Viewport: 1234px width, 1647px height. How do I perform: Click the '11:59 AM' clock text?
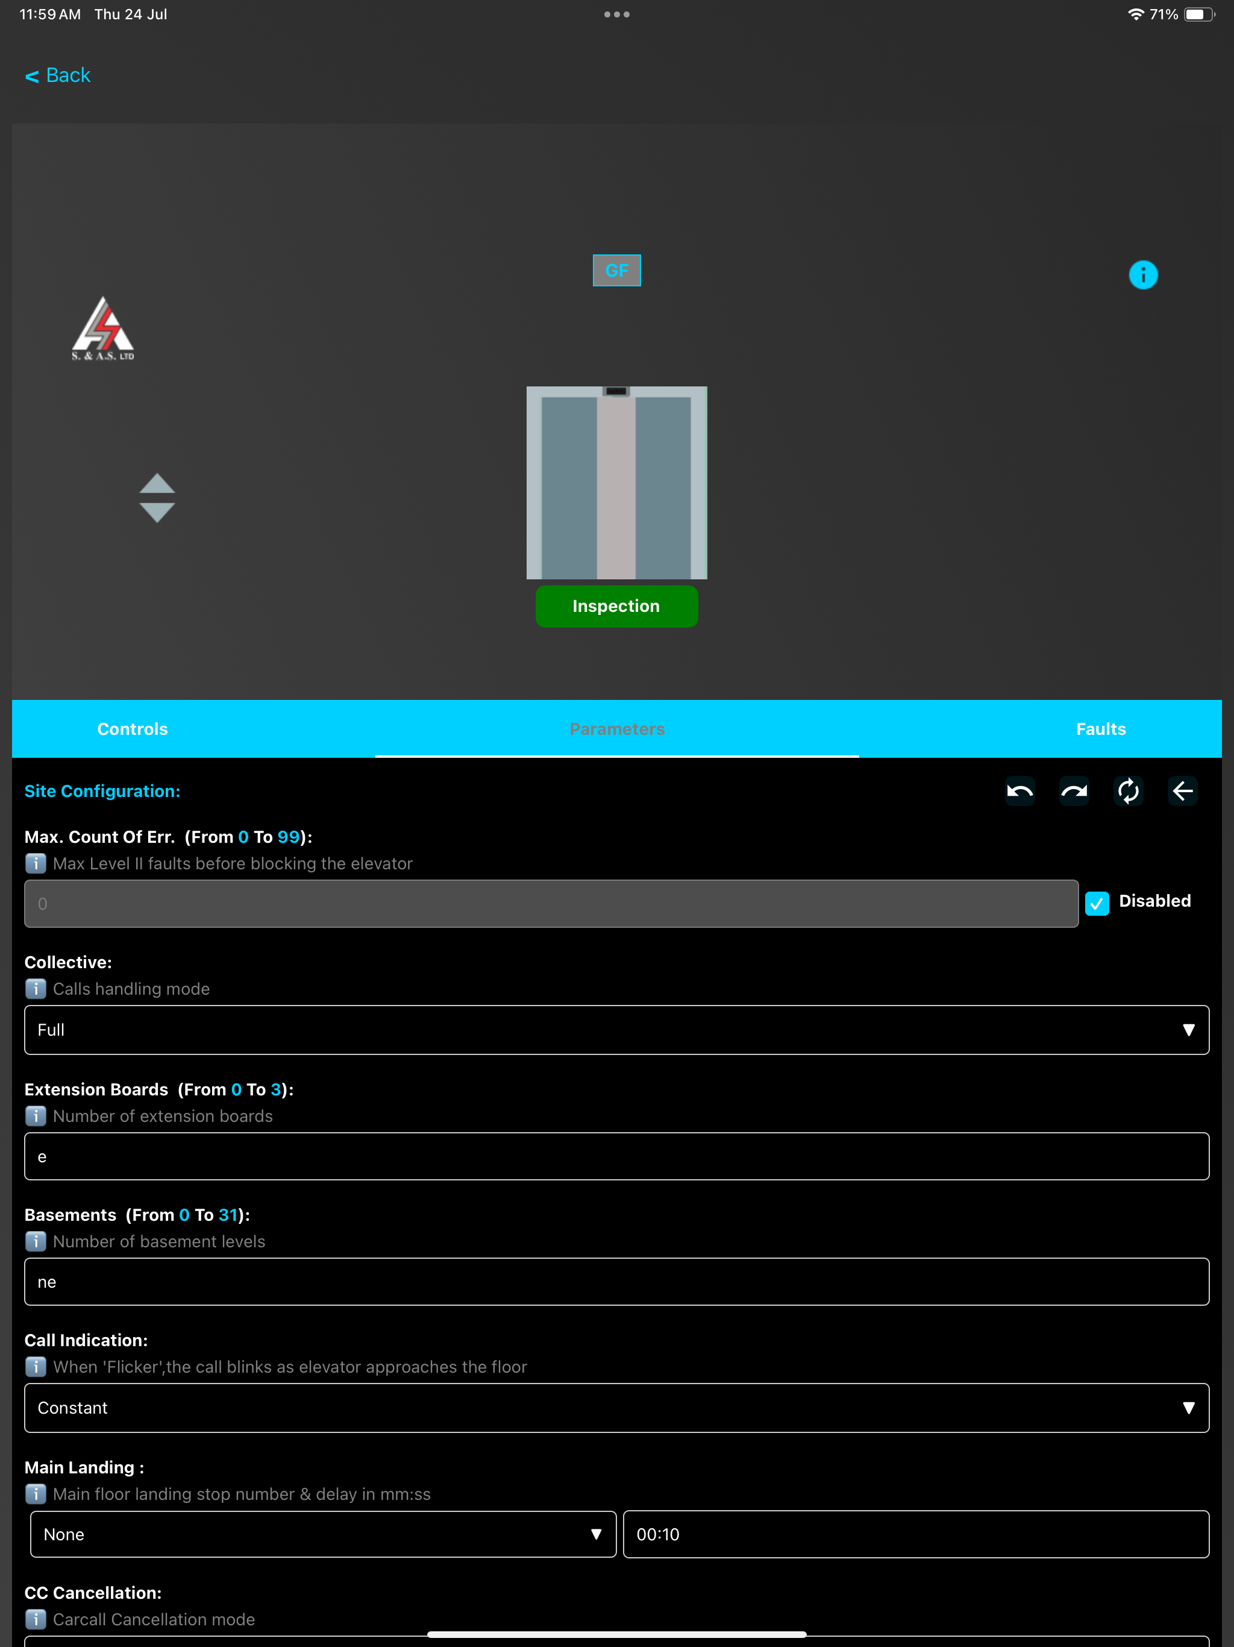(50, 14)
